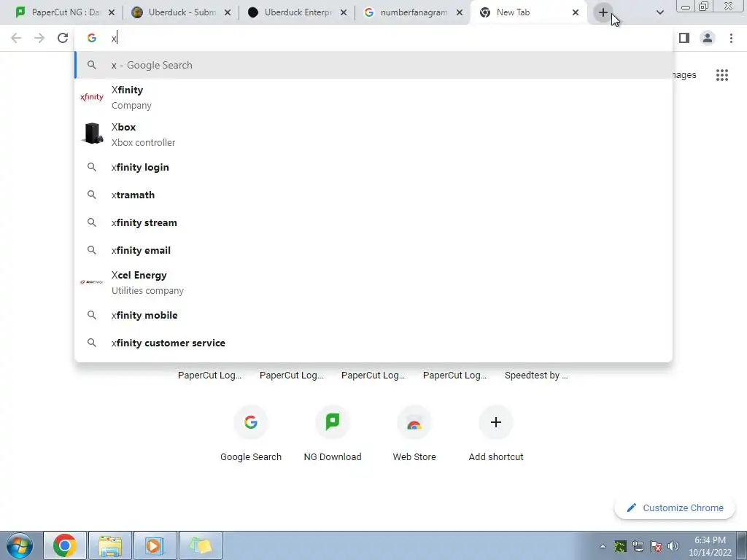Select the Xbox controller suggestion
Screen dimensions: 747x560
tap(373, 134)
